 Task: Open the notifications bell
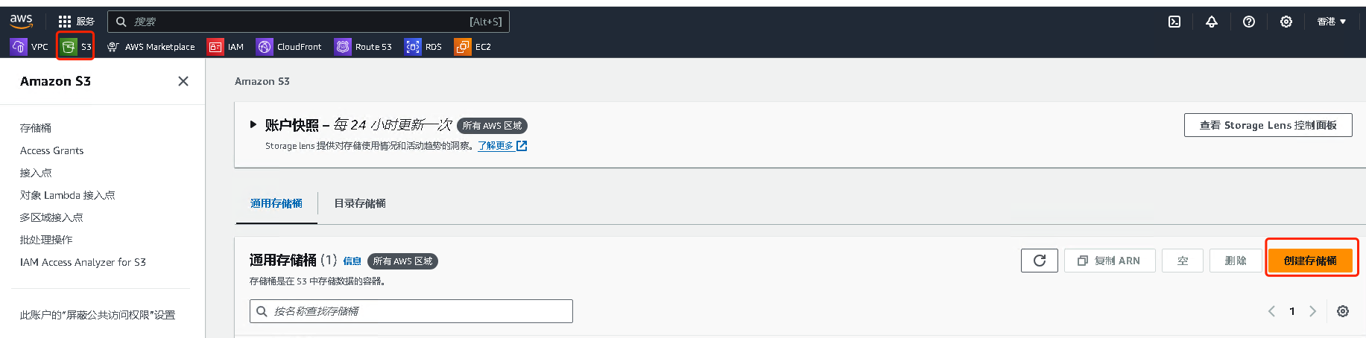coord(1212,22)
